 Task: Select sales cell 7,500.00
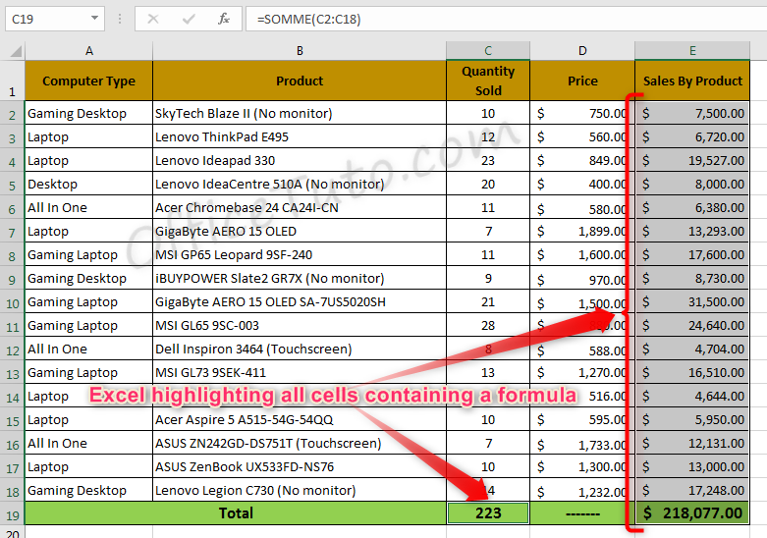click(x=692, y=113)
